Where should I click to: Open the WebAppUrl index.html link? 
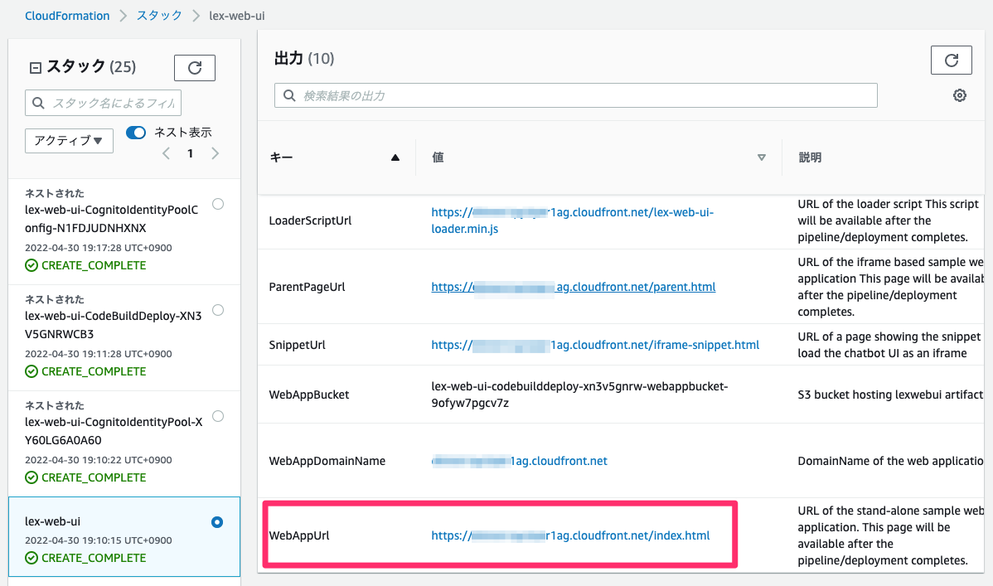pyautogui.click(x=570, y=535)
